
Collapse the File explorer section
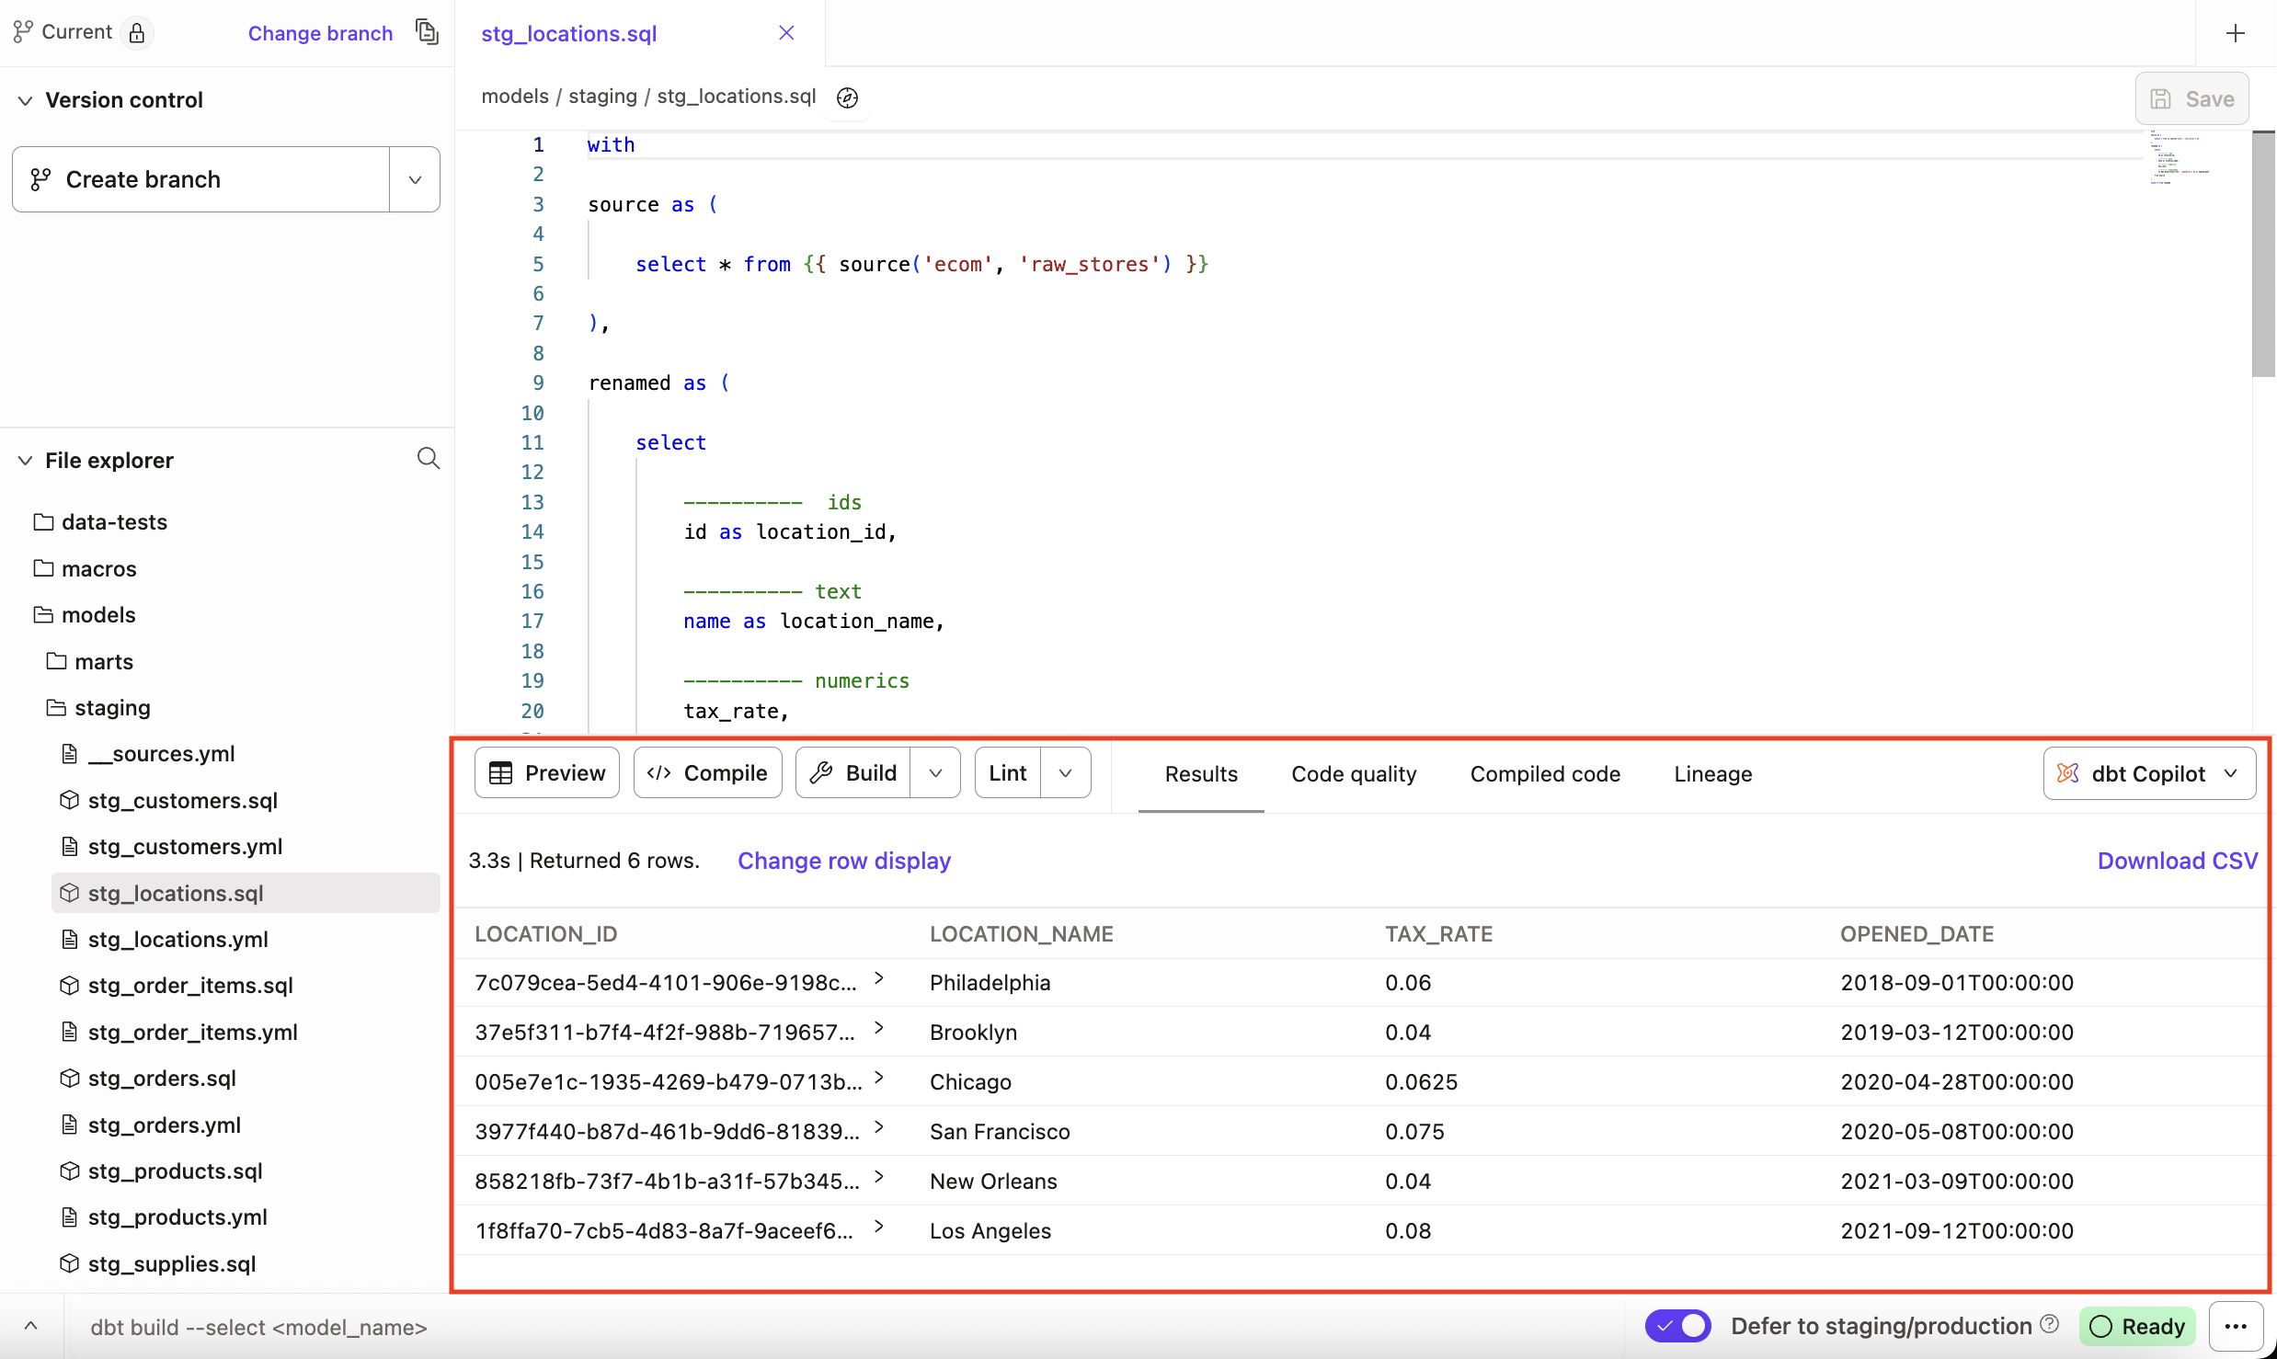pos(25,460)
